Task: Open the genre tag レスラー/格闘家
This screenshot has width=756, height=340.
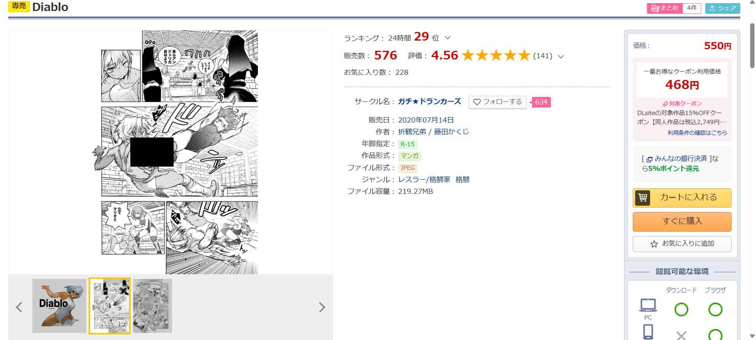Action: click(424, 180)
